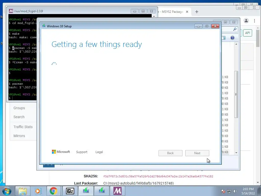Maximize the mod_fcgid terminal window
The image size is (261, 196).
tap(143, 11)
